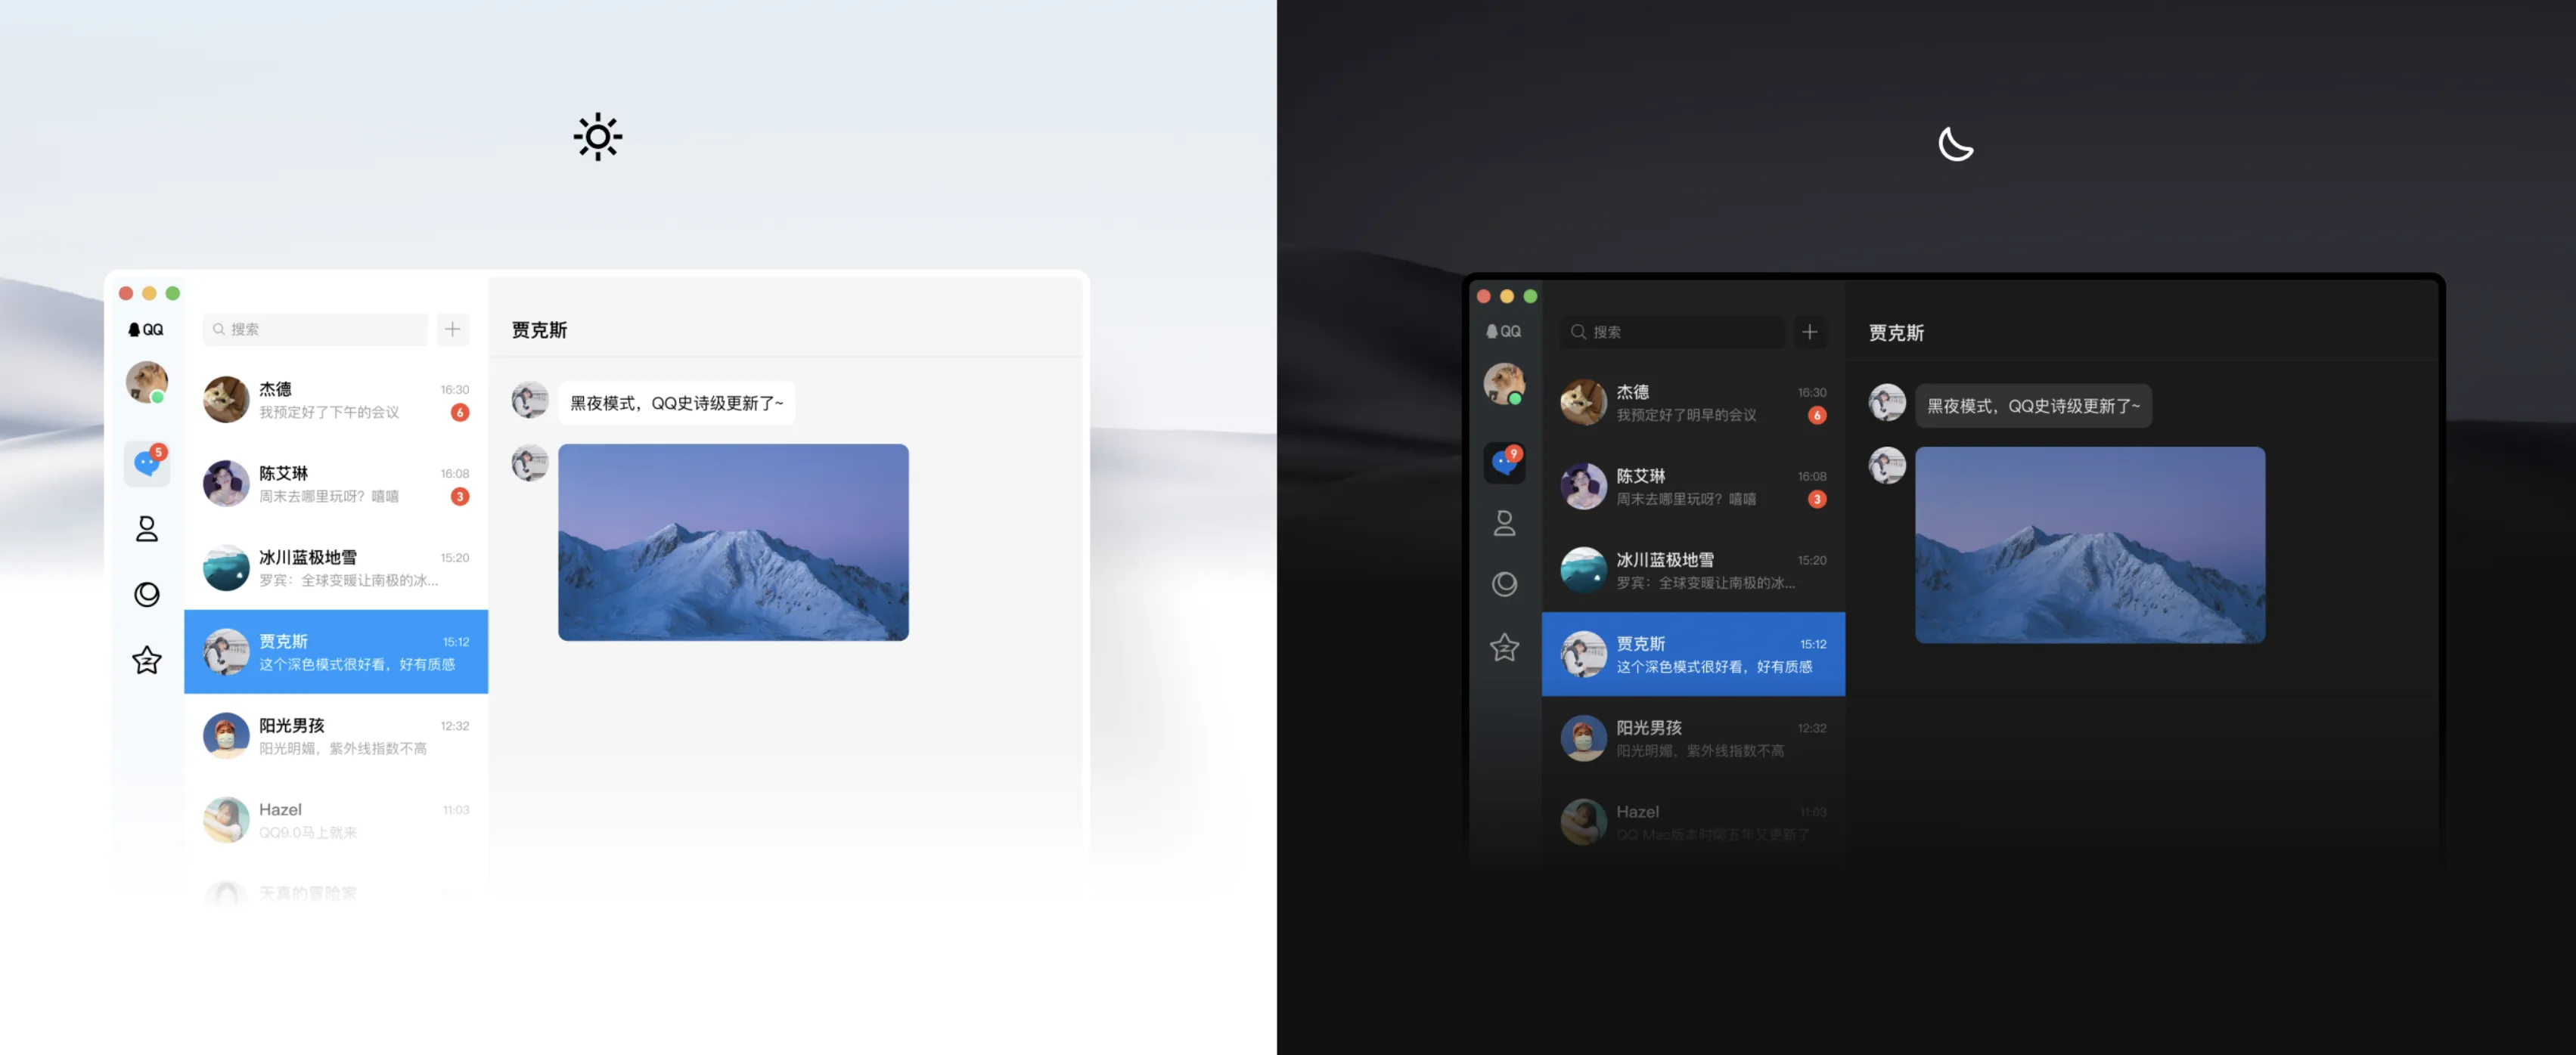Open contacts icon in light QQ sidebar
This screenshot has height=1055, width=2576.
point(147,528)
